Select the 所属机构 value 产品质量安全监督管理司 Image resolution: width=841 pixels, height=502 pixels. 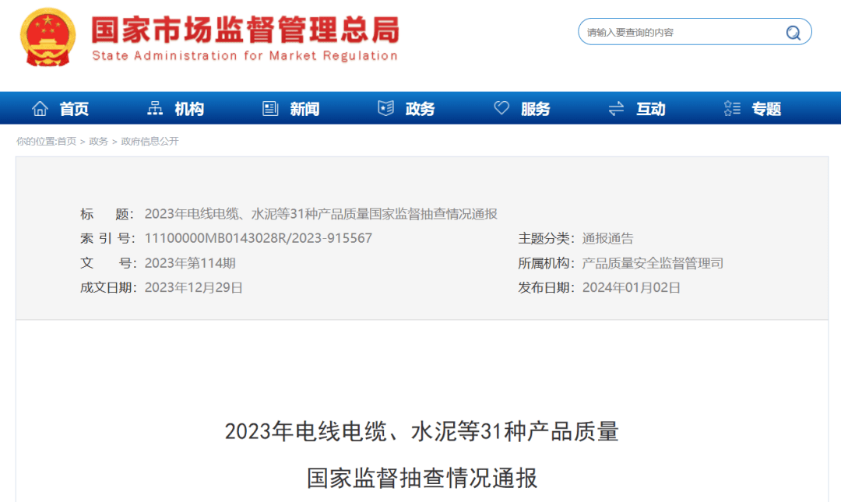click(653, 263)
